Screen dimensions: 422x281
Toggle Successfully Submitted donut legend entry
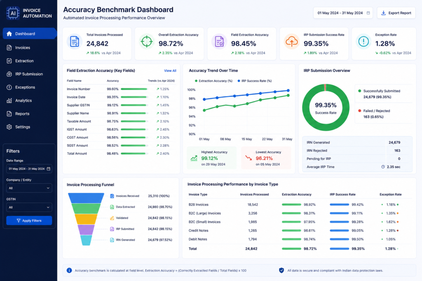pyautogui.click(x=379, y=94)
